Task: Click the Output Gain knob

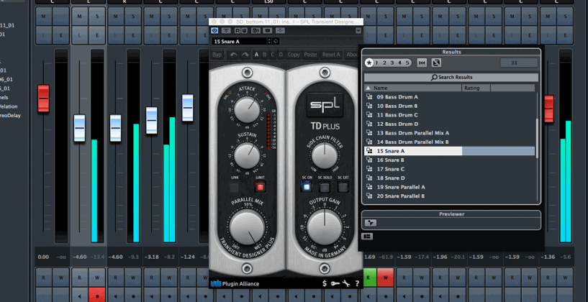Action: tap(325, 227)
